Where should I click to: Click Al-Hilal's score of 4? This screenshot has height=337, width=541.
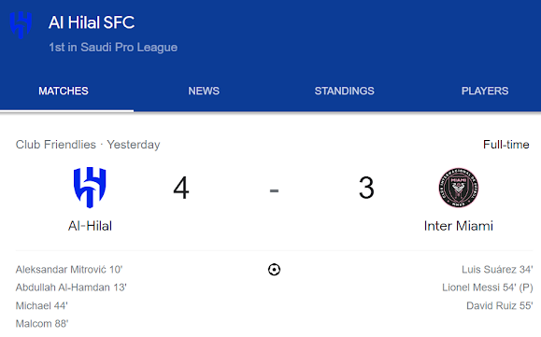click(x=181, y=188)
